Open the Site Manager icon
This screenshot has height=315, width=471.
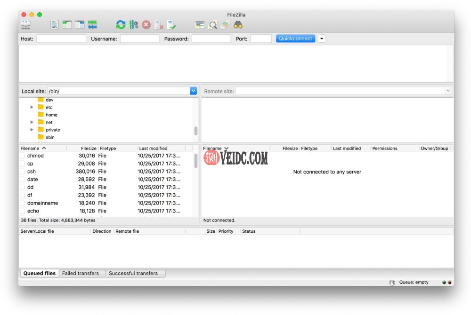point(26,25)
